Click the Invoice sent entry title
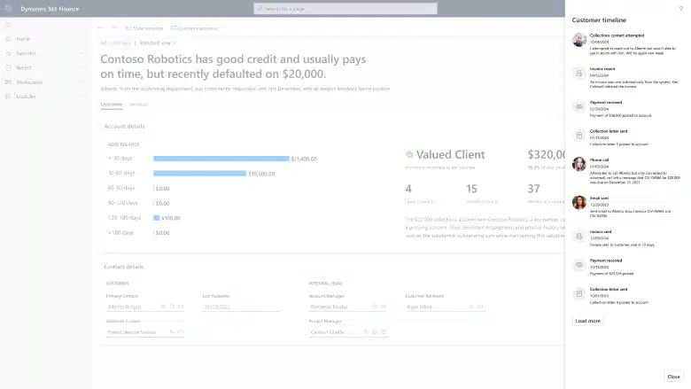This screenshot has width=691, height=389. pos(601,232)
